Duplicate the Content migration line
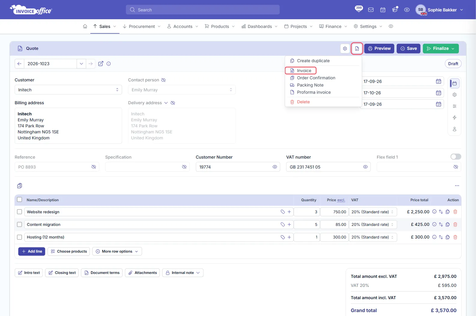 [448, 224]
